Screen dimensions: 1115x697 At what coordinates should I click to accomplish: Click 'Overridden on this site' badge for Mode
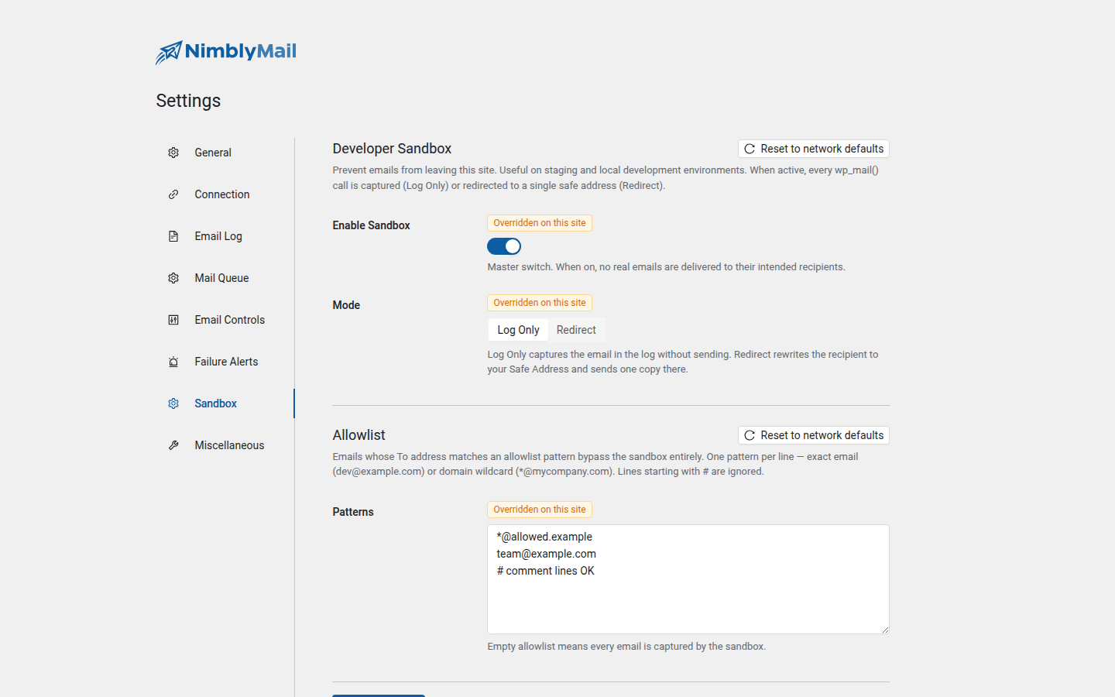[540, 303]
